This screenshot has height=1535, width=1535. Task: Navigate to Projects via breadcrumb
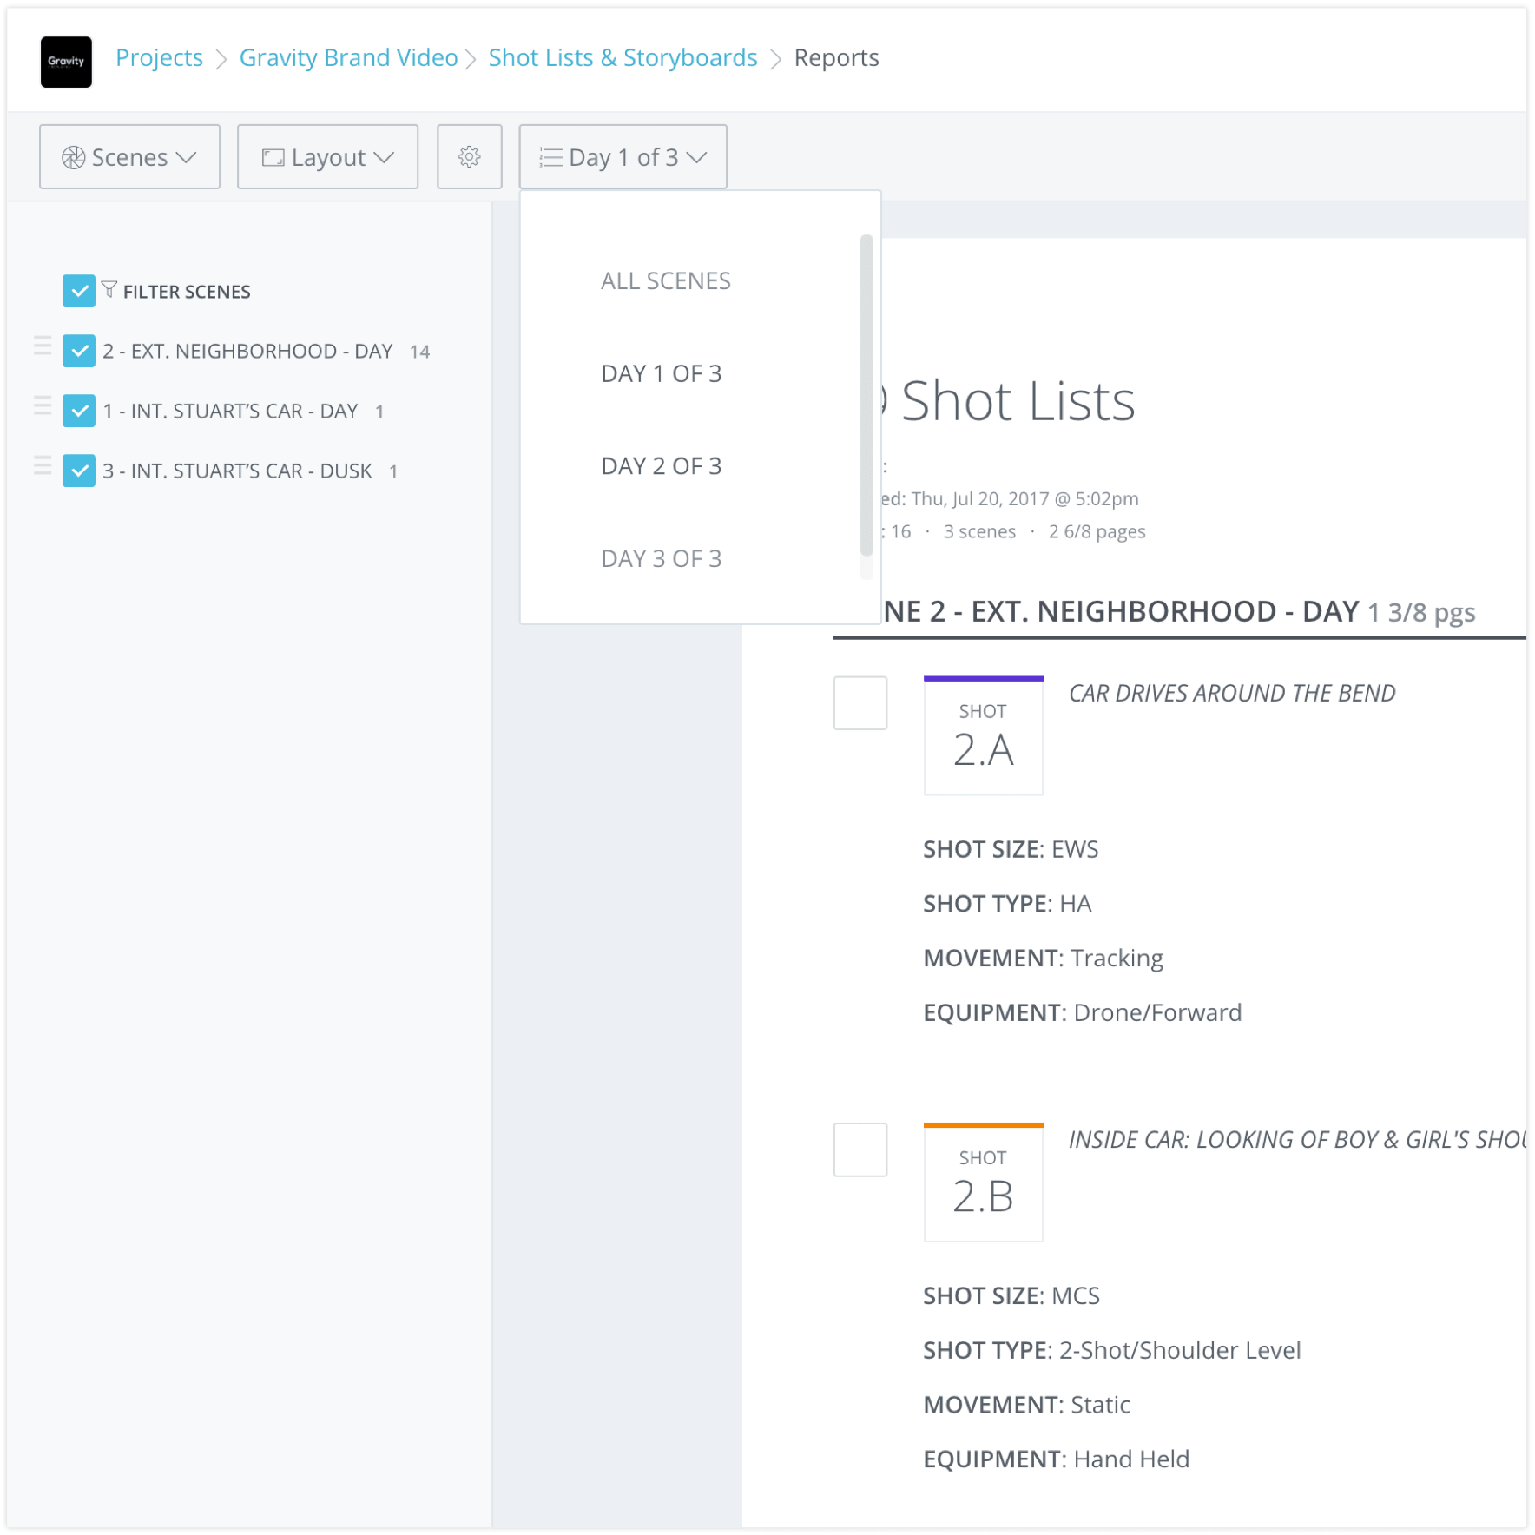coord(159,57)
